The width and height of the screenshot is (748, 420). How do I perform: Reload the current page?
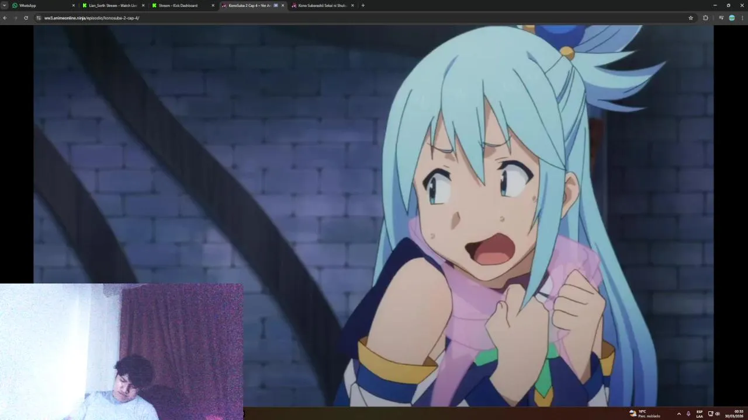[x=26, y=18]
